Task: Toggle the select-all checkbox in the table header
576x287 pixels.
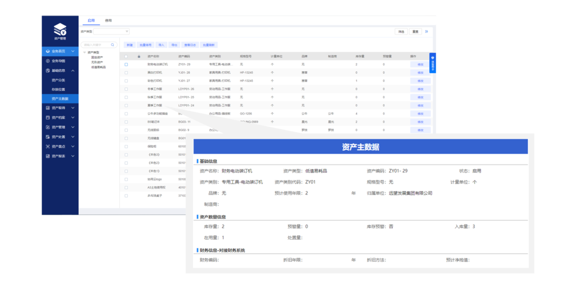Action: coord(126,56)
